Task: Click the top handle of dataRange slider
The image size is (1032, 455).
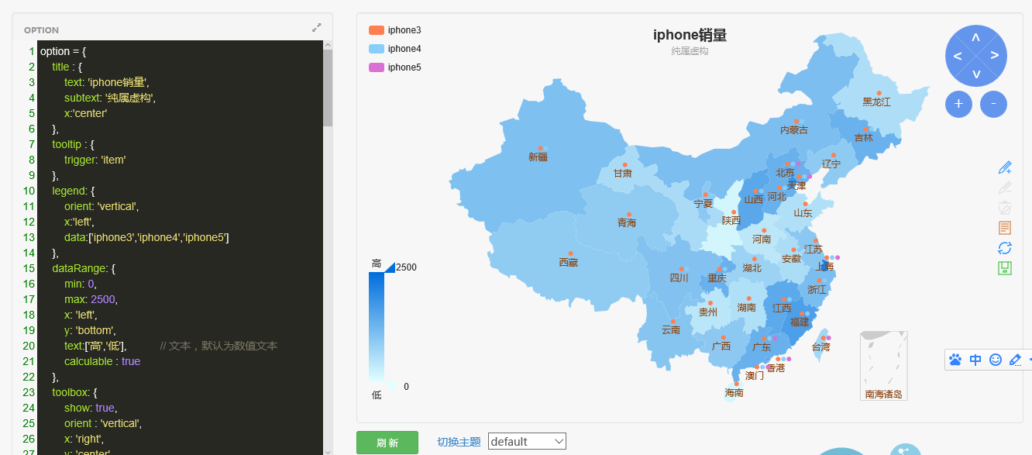Action: point(390,267)
